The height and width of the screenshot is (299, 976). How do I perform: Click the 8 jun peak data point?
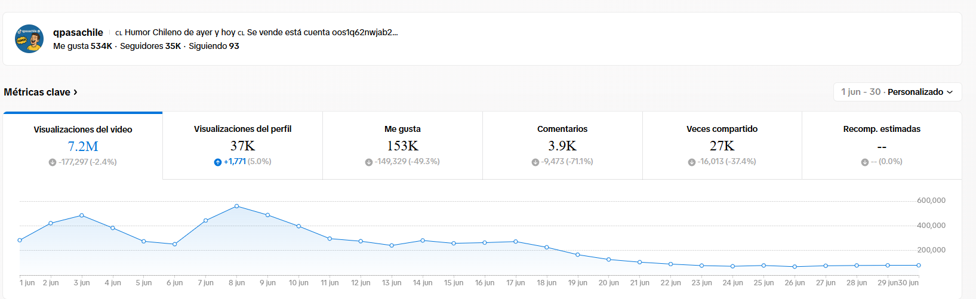(237, 206)
